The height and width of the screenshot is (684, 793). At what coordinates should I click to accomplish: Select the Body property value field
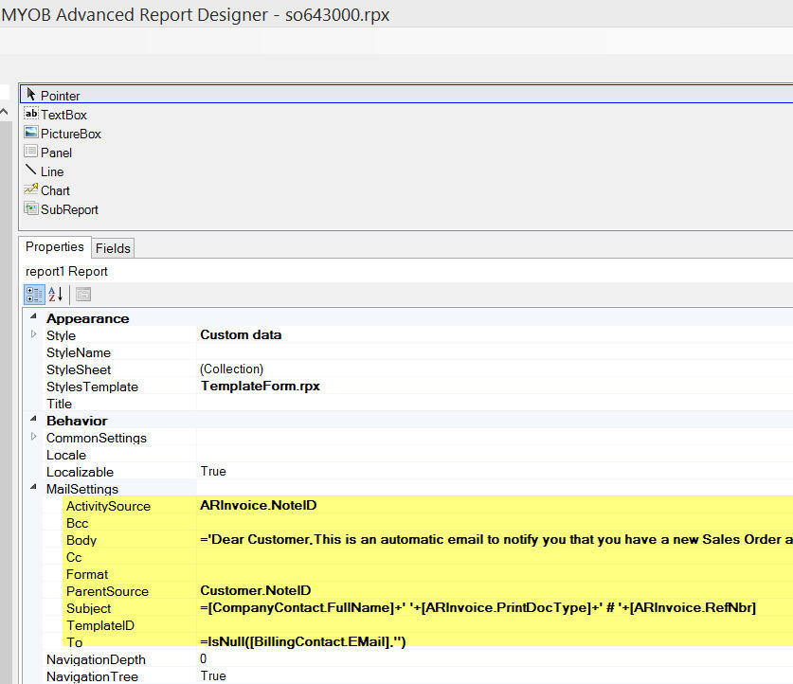click(426, 540)
